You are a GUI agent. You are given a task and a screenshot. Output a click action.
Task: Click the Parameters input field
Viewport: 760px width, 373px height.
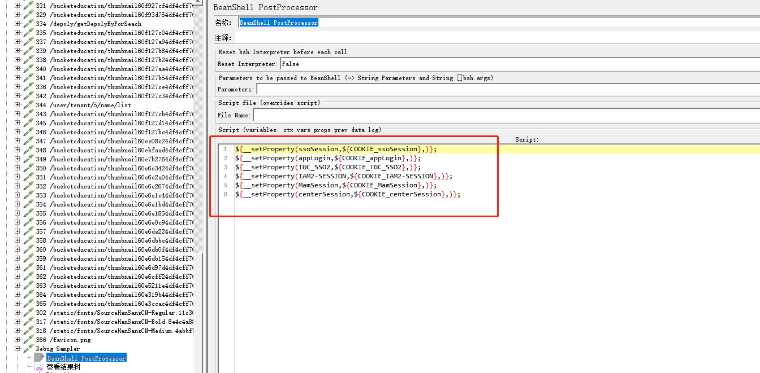point(508,89)
